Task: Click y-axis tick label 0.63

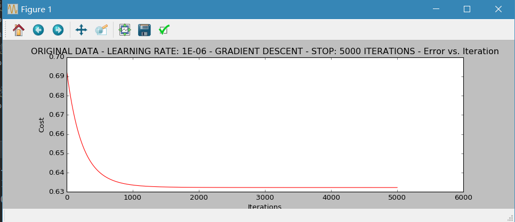Action: (x=57, y=192)
